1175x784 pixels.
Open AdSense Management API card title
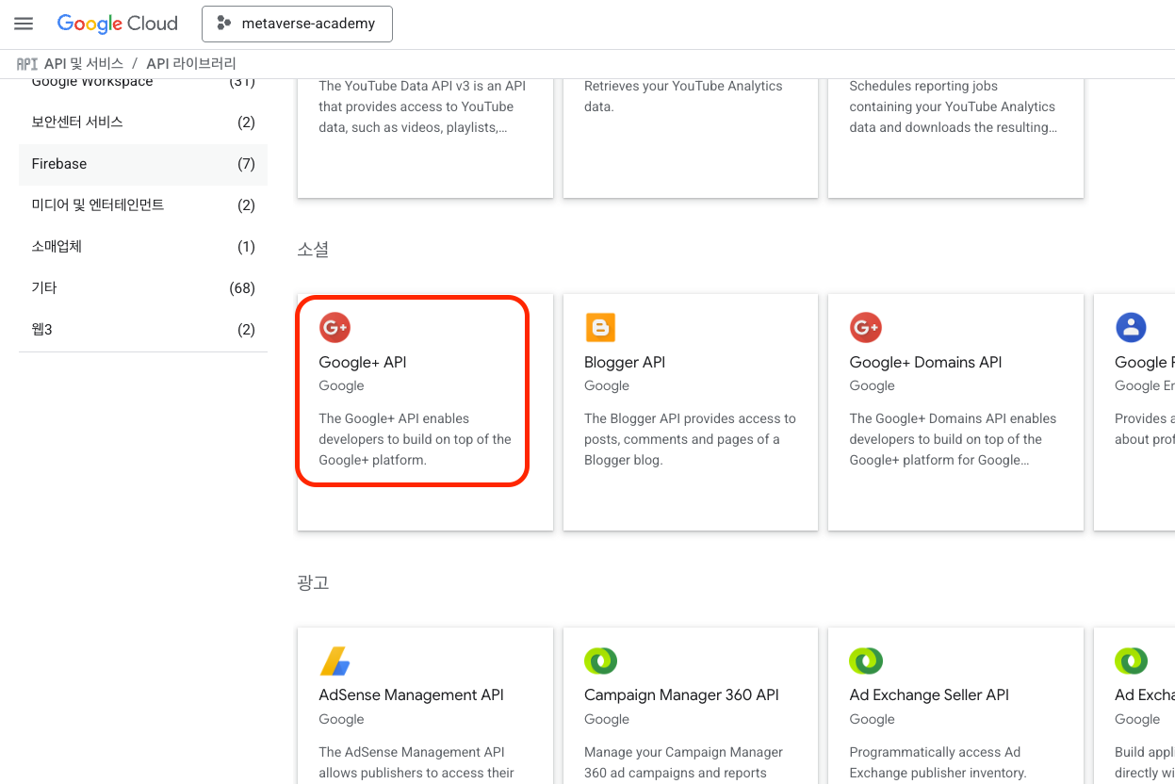pos(412,695)
